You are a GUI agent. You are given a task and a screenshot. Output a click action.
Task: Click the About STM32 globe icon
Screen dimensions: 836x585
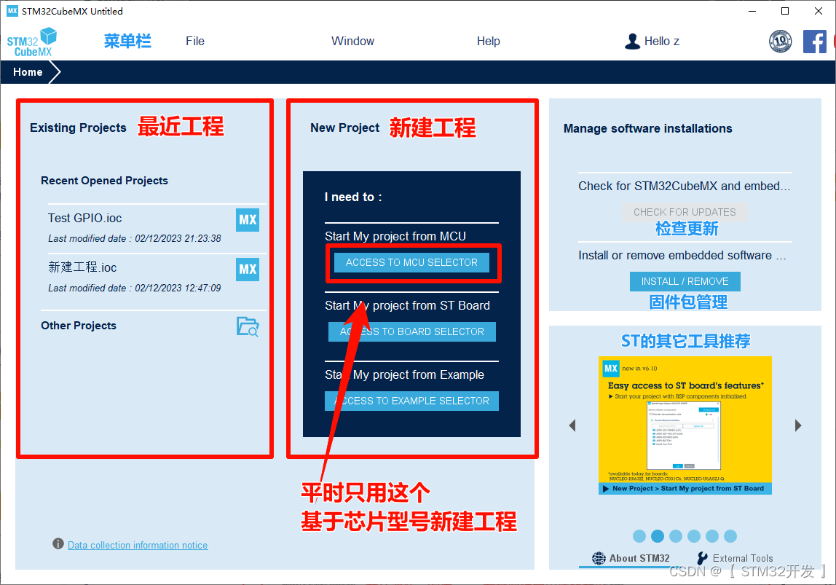pos(599,558)
